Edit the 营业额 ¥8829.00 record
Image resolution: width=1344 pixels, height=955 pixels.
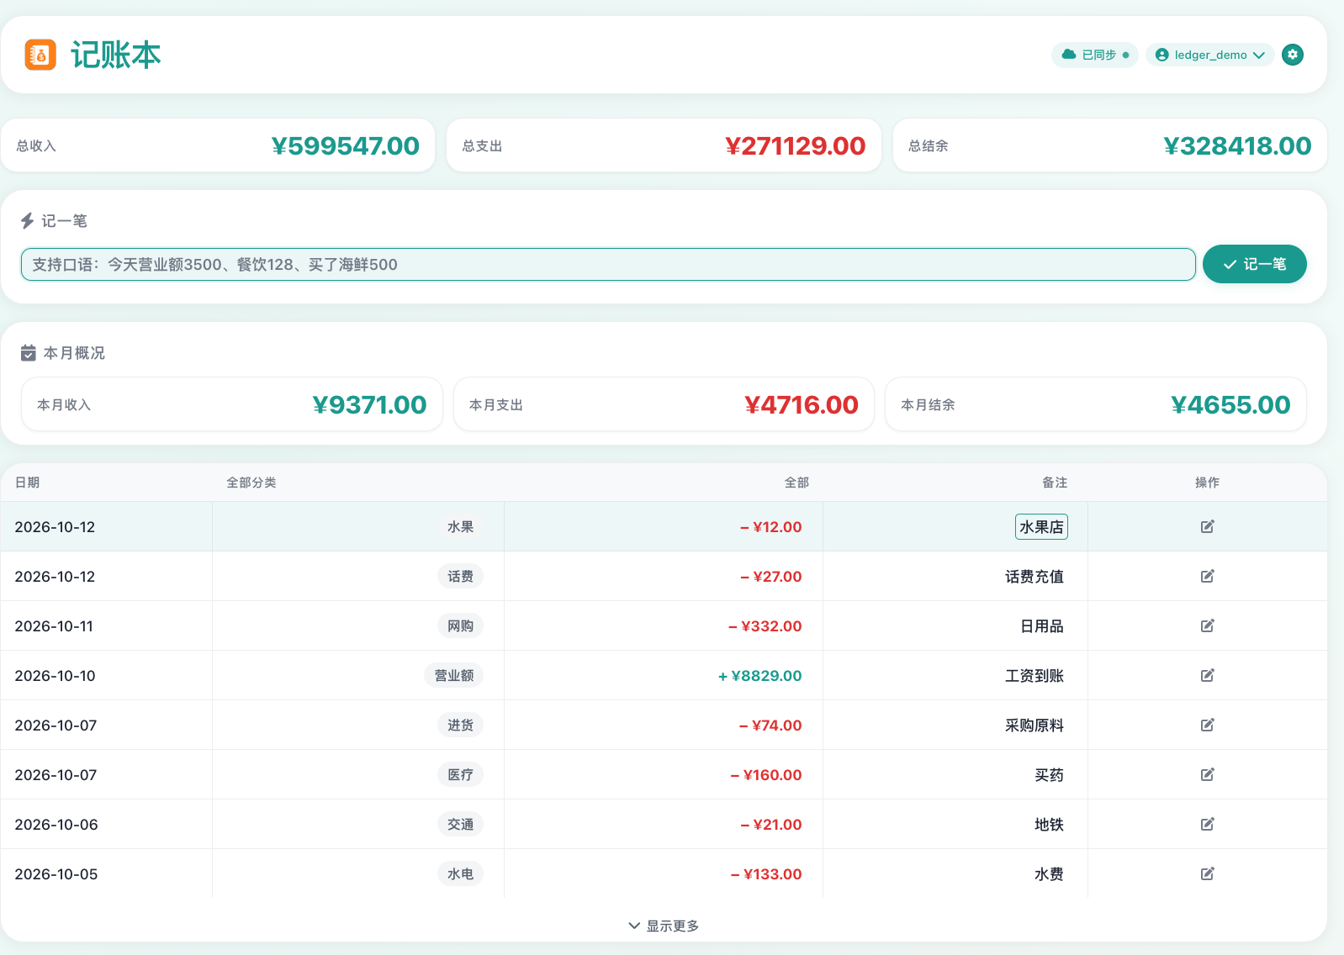pyautogui.click(x=1207, y=675)
